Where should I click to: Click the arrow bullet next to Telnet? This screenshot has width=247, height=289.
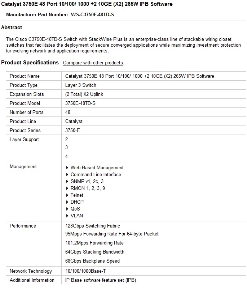coord(67,195)
